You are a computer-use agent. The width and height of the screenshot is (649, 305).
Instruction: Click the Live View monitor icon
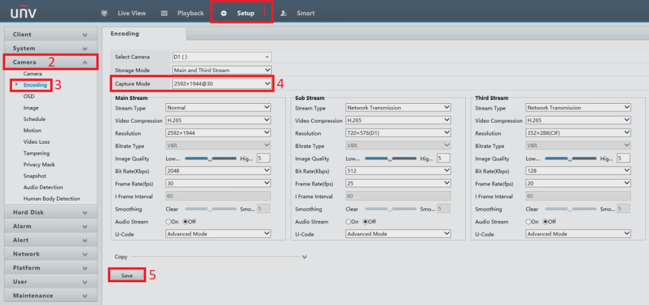tap(105, 13)
